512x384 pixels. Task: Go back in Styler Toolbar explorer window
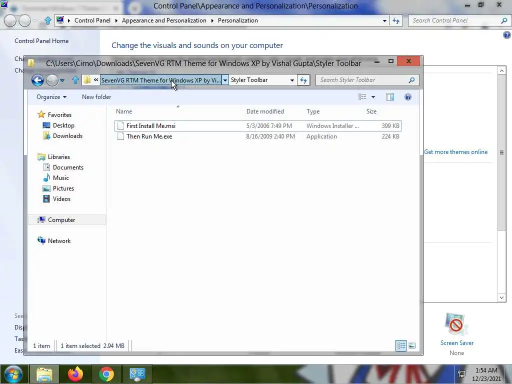tap(37, 80)
